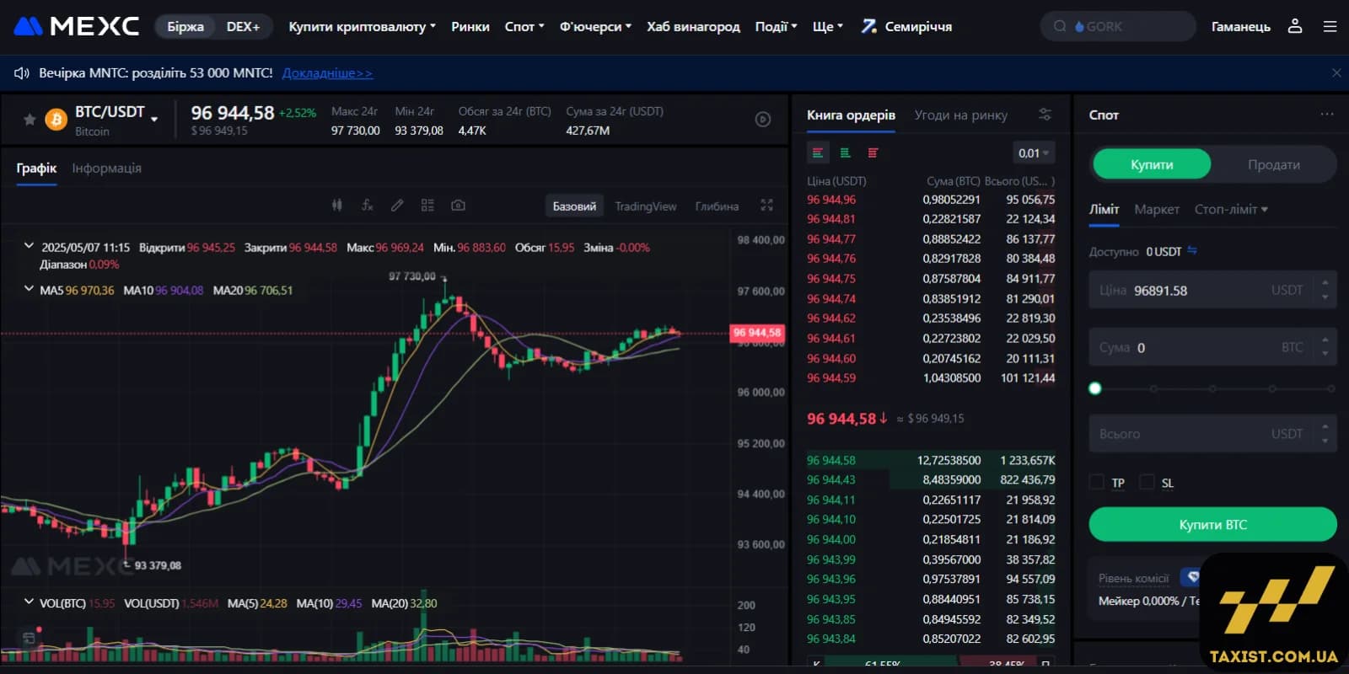
Task: Increase price with the stepper up arrow
Action: tap(1325, 282)
